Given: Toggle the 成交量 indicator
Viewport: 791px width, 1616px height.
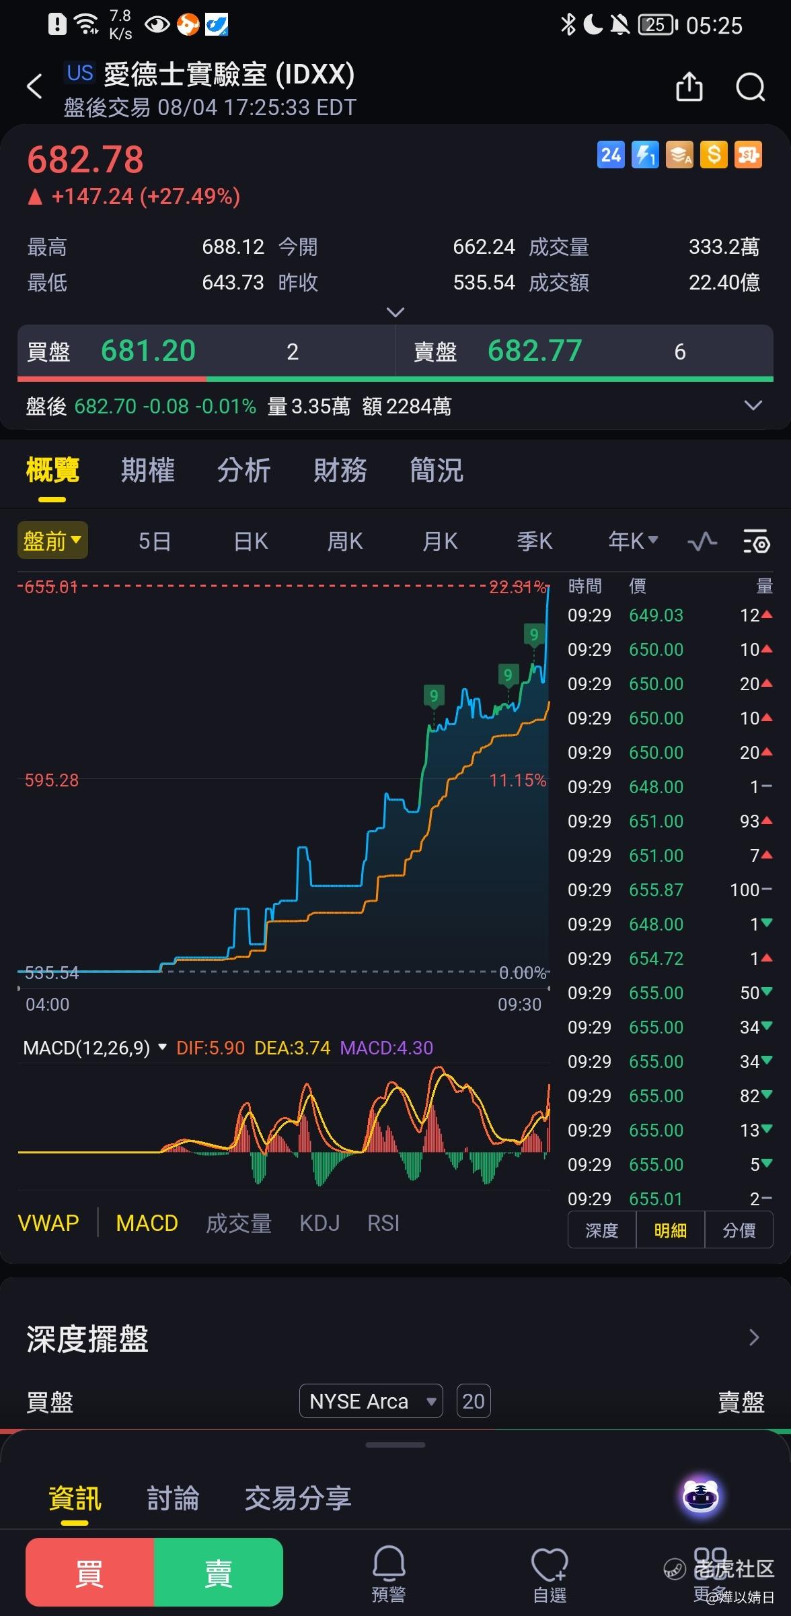Looking at the screenshot, I should [239, 1223].
